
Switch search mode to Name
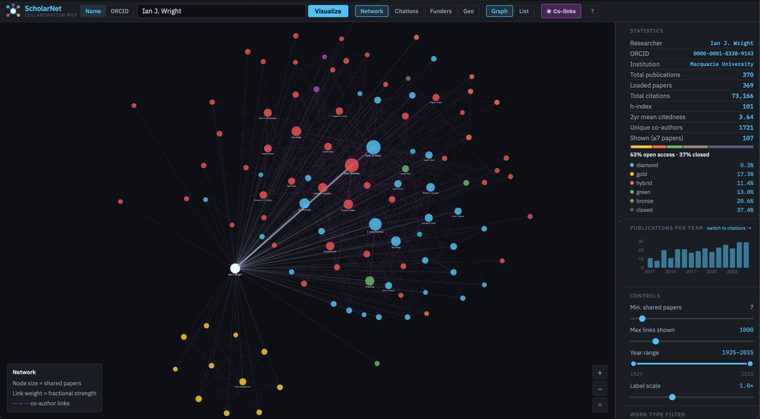[93, 11]
